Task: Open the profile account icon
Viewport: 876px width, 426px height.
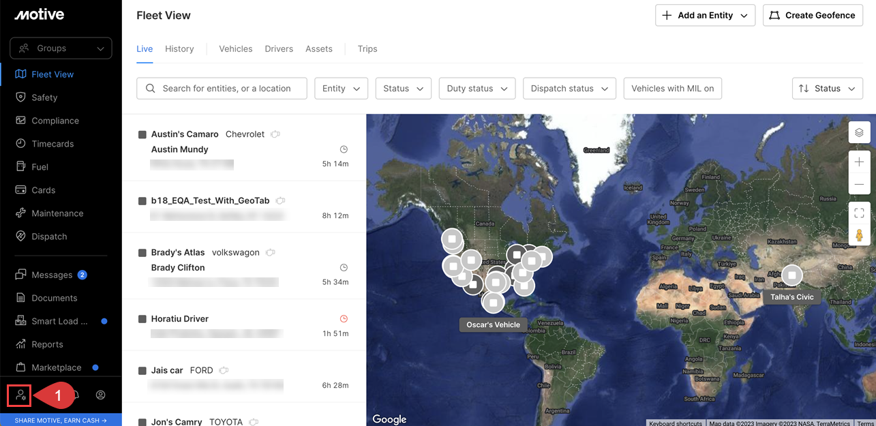Action: (101, 395)
